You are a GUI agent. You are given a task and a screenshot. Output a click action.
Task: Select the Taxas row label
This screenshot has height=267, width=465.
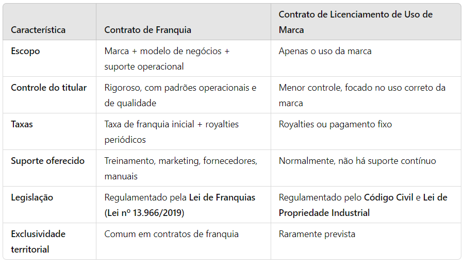pyautogui.click(x=22, y=124)
